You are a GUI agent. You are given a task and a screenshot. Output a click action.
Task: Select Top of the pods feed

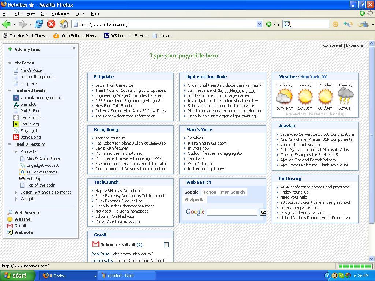pyautogui.click(x=41, y=185)
